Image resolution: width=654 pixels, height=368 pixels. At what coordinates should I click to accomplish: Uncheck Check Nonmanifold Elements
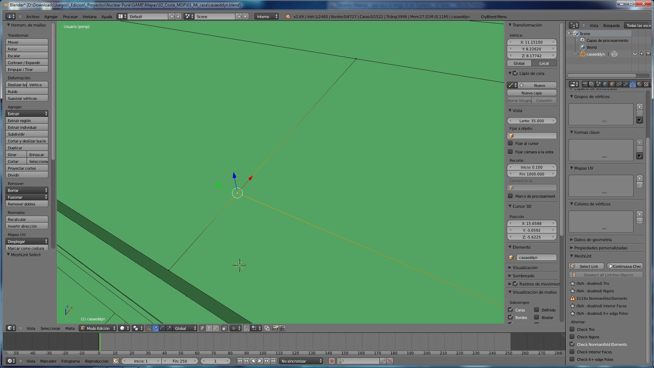[x=572, y=344]
